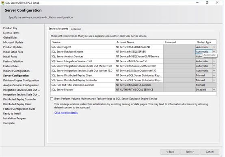Screen dimensions: 225x157
Task: Click the Startup Type column header
Action: [x=206, y=42]
